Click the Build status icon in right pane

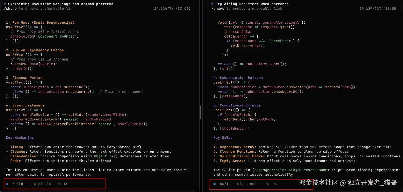215,184
